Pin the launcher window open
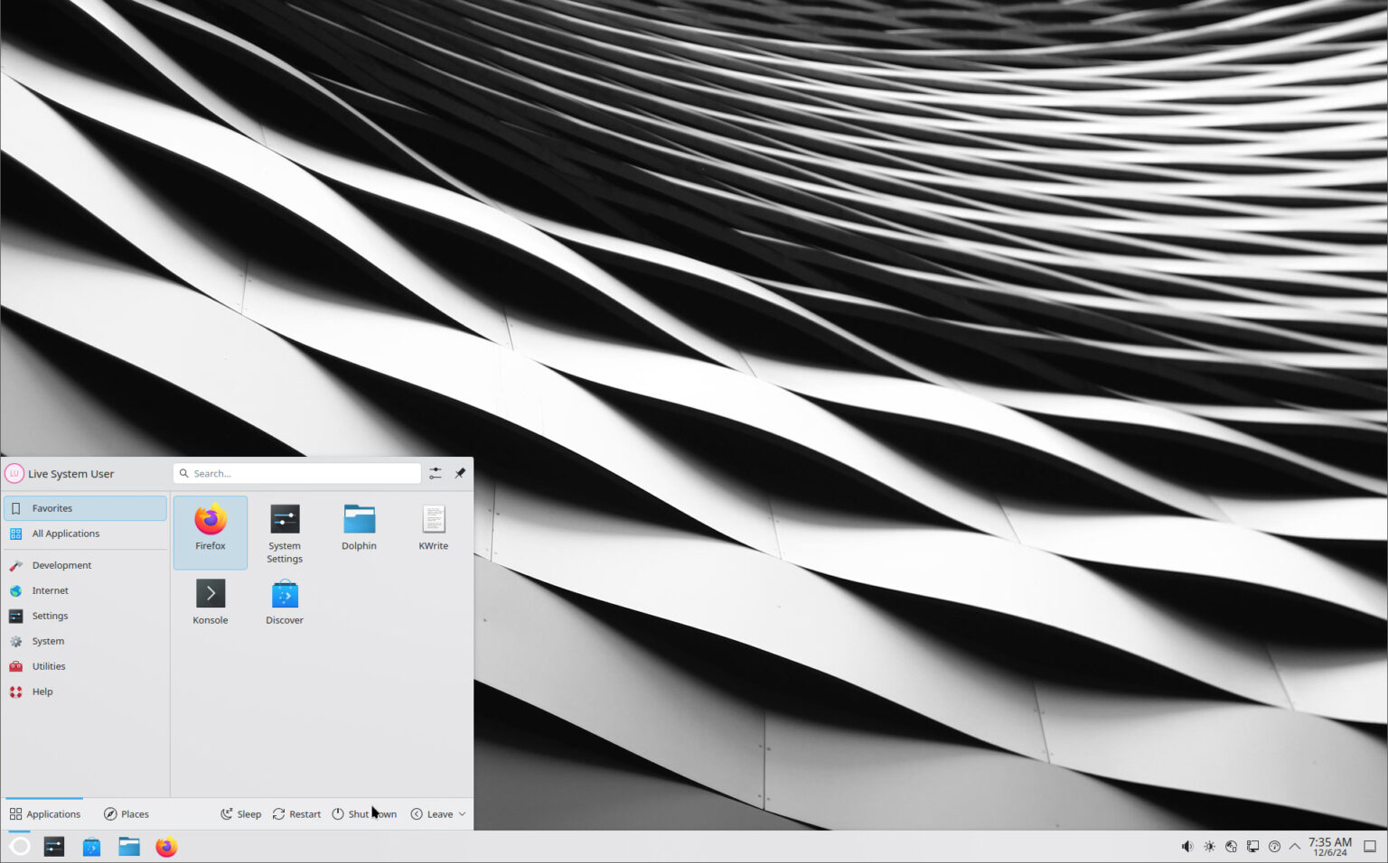 tap(460, 472)
